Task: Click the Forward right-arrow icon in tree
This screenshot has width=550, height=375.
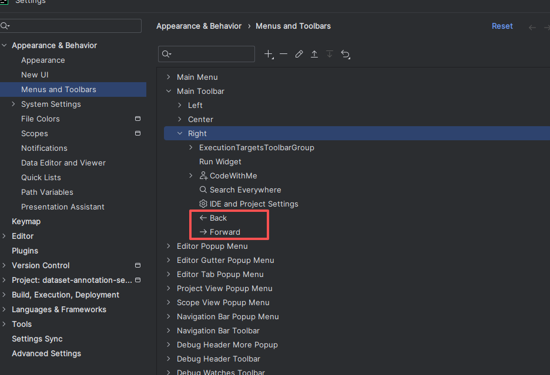Action: [203, 232]
